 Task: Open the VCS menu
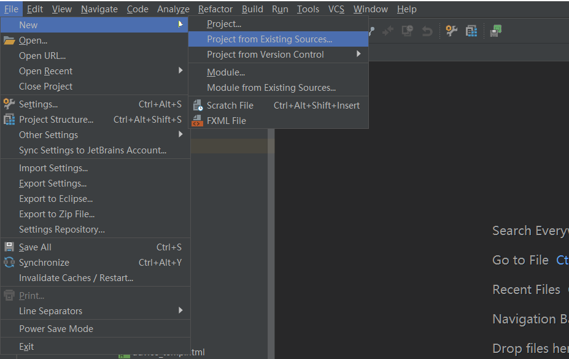(x=336, y=9)
